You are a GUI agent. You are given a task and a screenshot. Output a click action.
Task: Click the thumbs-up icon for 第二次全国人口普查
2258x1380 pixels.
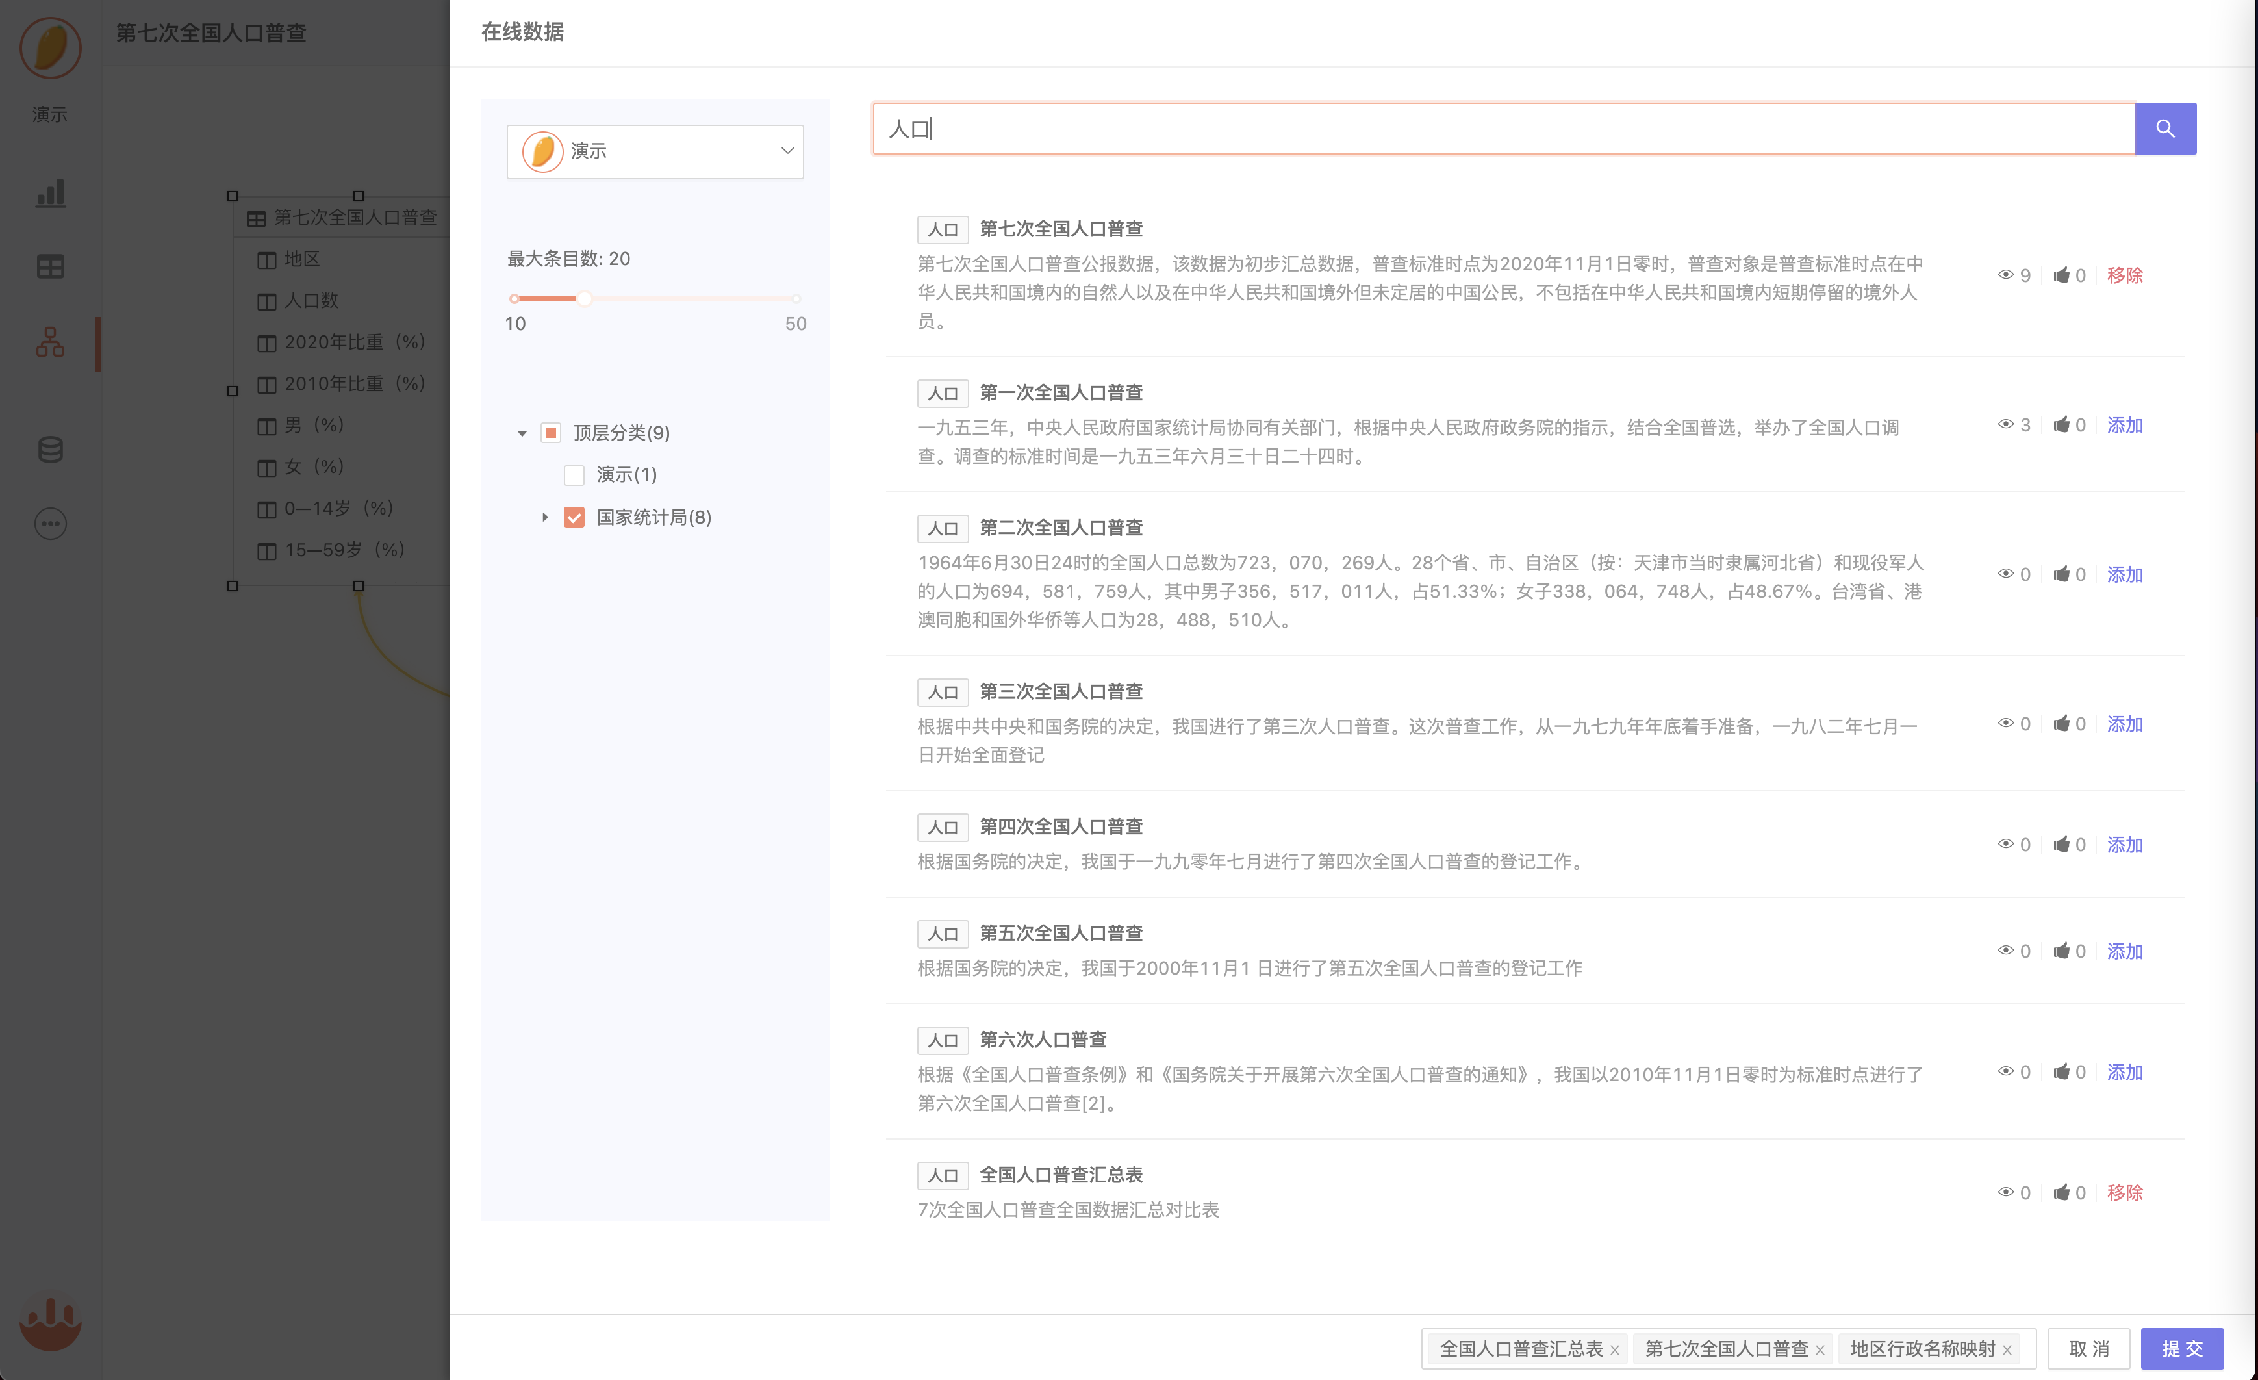coord(2061,574)
